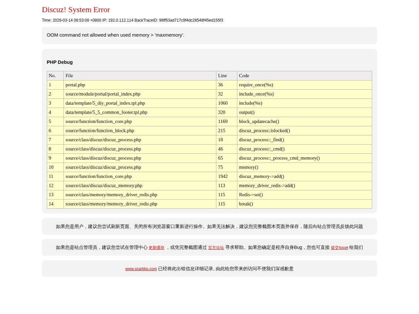Click the OOM command error message text
The height and width of the screenshot is (314, 419).
(x=115, y=35)
